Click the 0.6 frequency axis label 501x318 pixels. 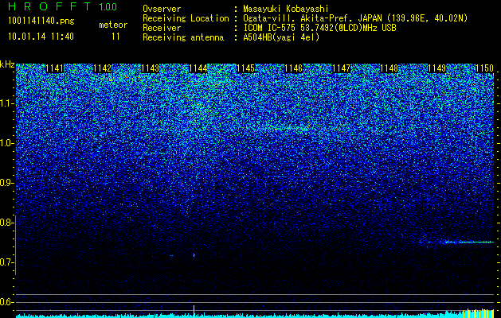coord(6,302)
